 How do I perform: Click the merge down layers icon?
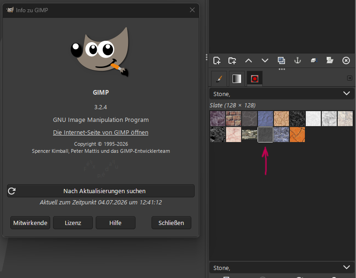[x=314, y=60]
